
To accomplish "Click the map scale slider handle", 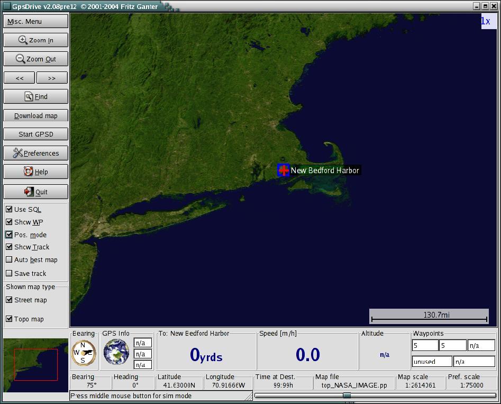I will (x=347, y=395).
